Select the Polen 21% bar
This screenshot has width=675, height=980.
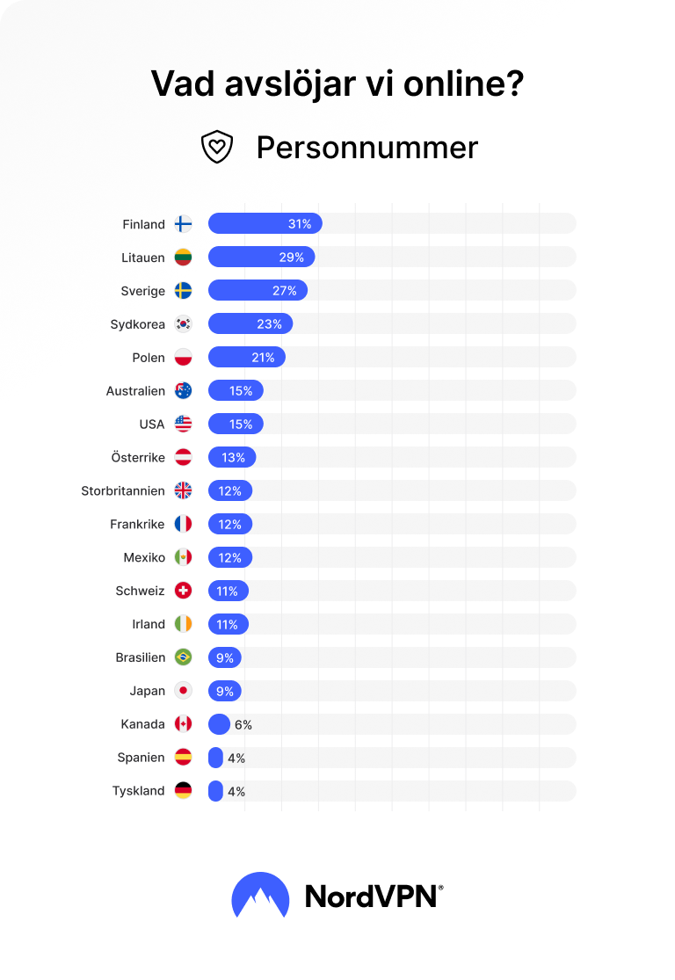click(x=247, y=357)
